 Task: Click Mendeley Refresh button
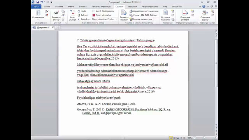pos(83,15)
